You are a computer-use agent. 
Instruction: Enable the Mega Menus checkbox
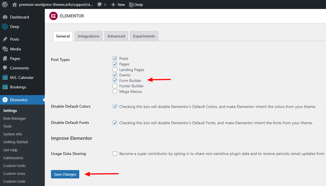point(115,91)
